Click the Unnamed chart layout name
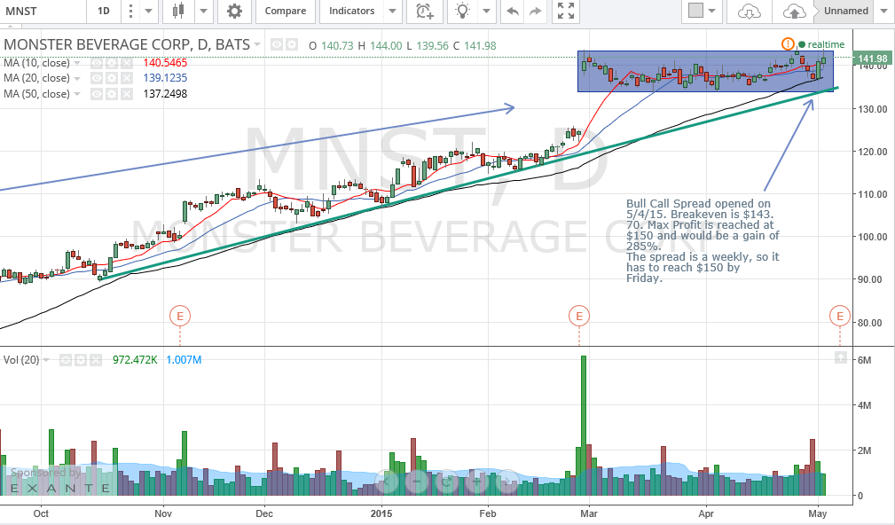The image size is (895, 525). point(846,11)
